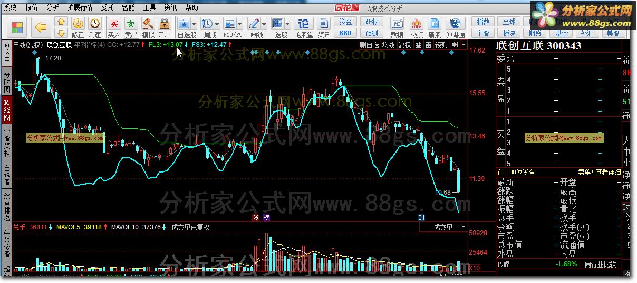Open the 扩展行情 menu
Screen dimensions: 637x283
click(80, 7)
